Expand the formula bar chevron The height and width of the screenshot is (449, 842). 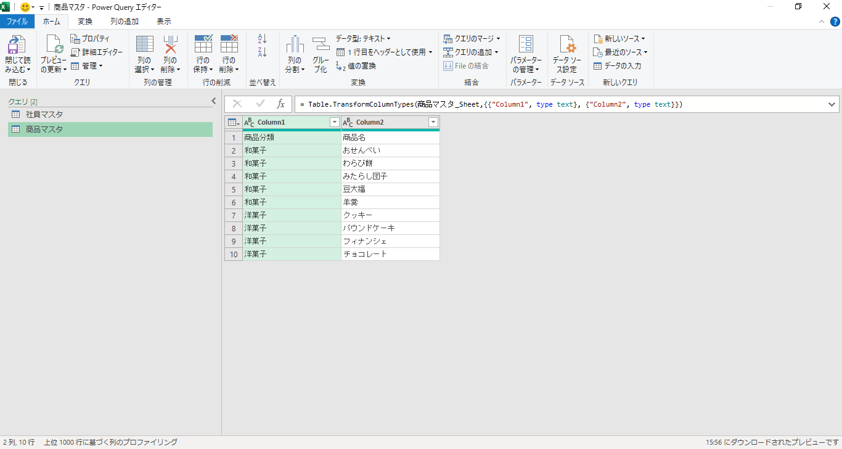coord(832,104)
